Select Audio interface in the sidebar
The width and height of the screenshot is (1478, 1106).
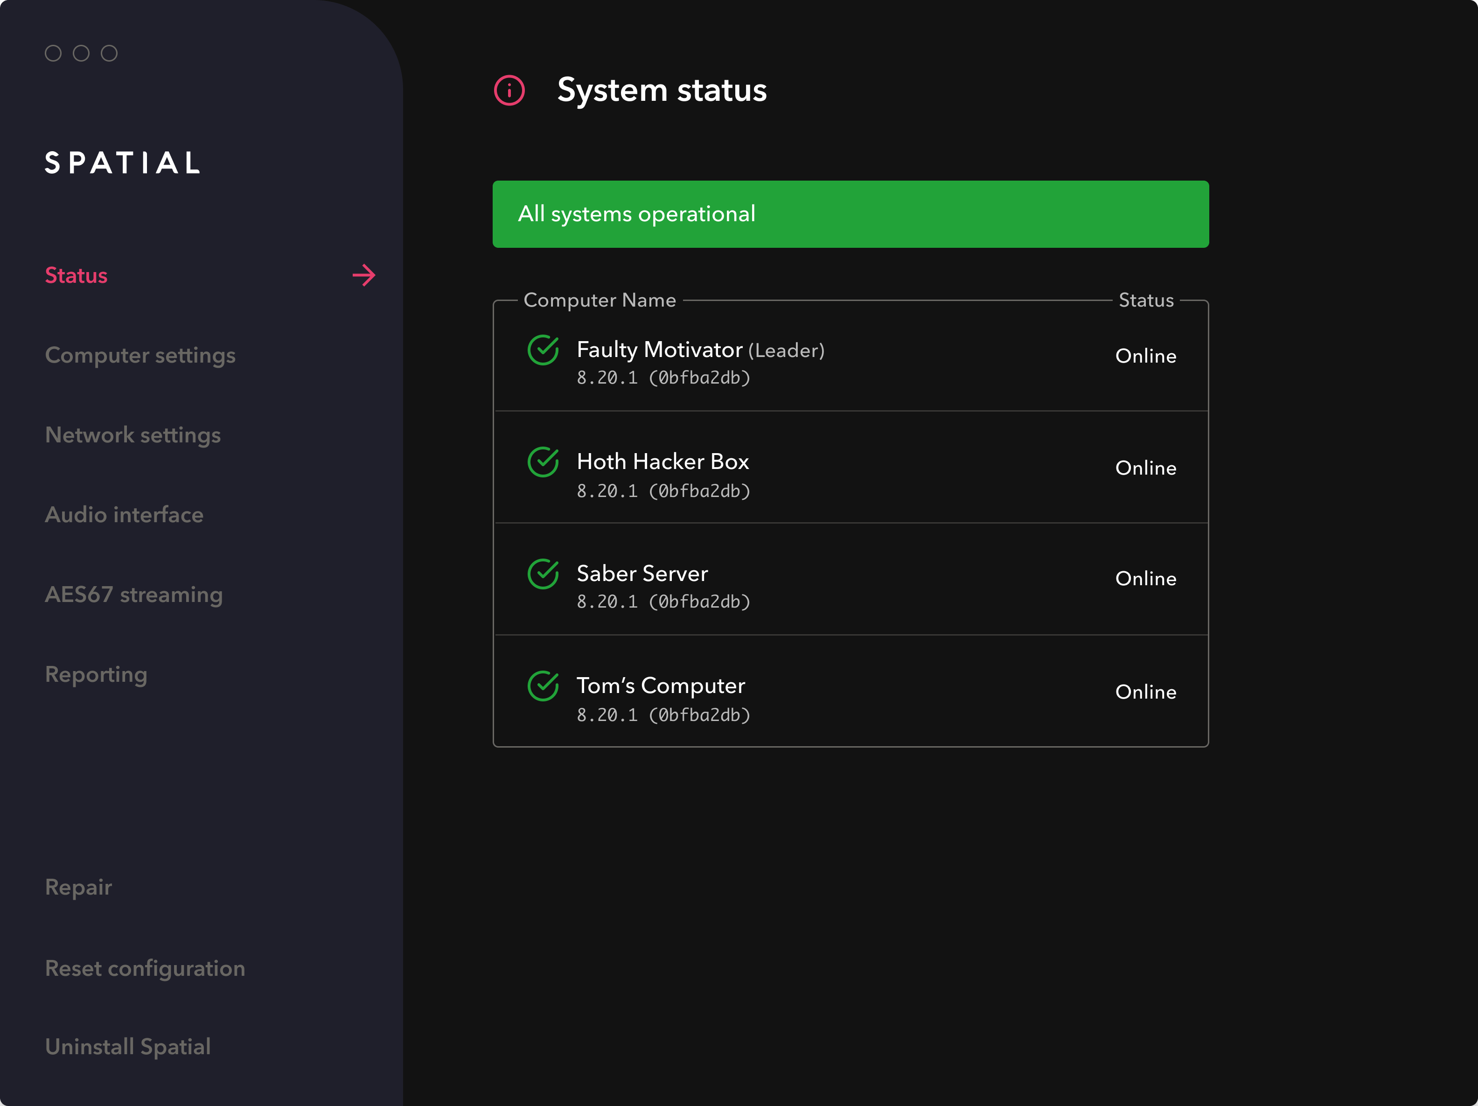tap(124, 515)
